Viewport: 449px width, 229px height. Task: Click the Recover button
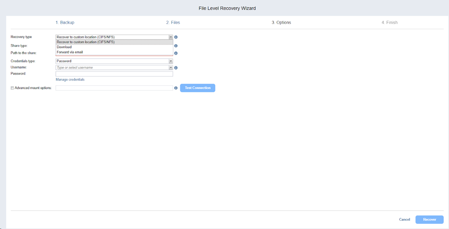coord(429,220)
